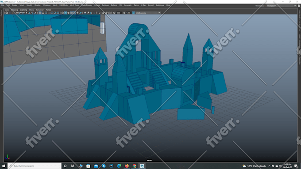Viewport: 301px width, 169px height.
Task: Open the panel Renderer menu
Action: point(40,10)
